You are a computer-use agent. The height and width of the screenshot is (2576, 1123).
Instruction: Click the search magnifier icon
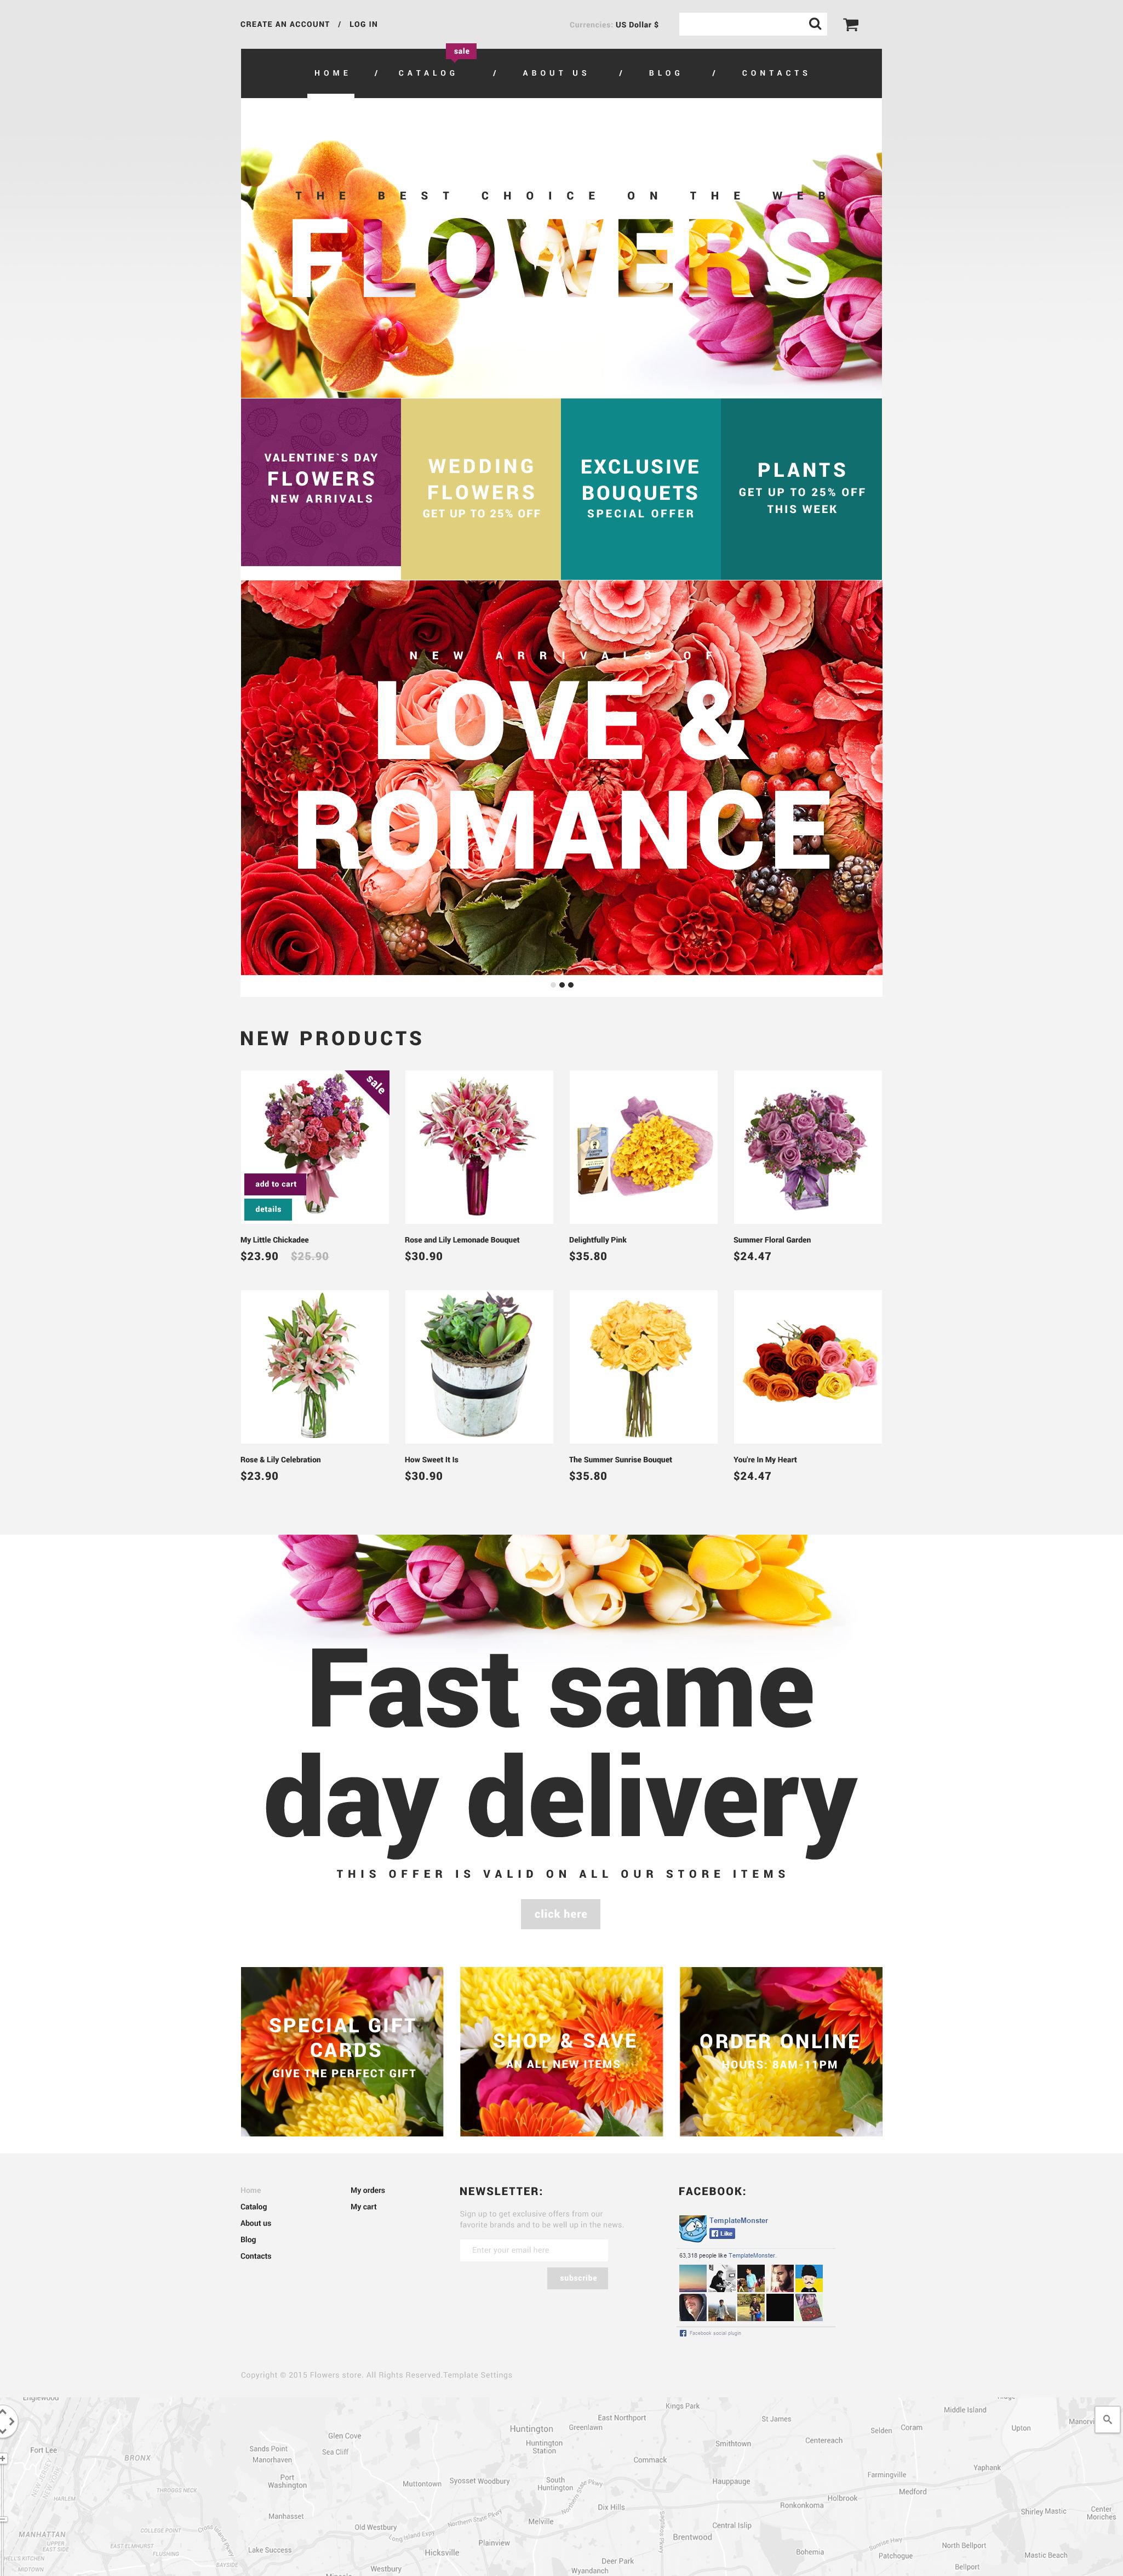click(815, 24)
